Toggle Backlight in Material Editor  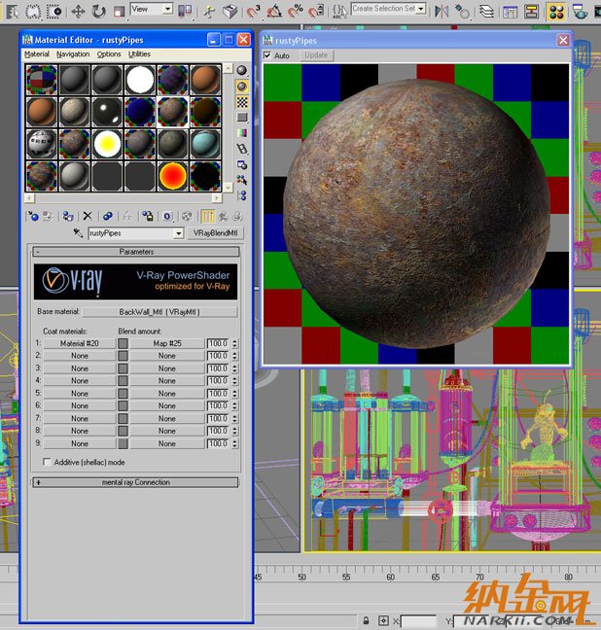[241, 86]
